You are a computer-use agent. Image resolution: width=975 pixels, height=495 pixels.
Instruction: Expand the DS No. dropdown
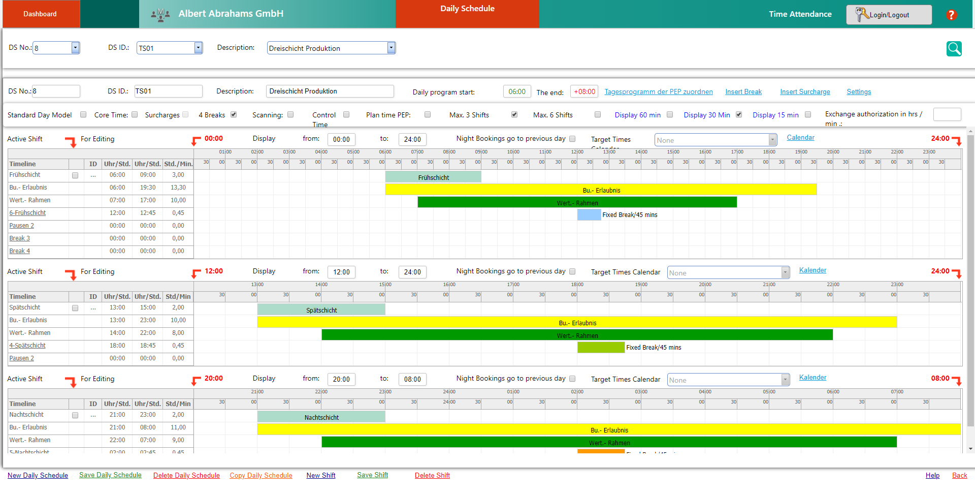[75, 48]
